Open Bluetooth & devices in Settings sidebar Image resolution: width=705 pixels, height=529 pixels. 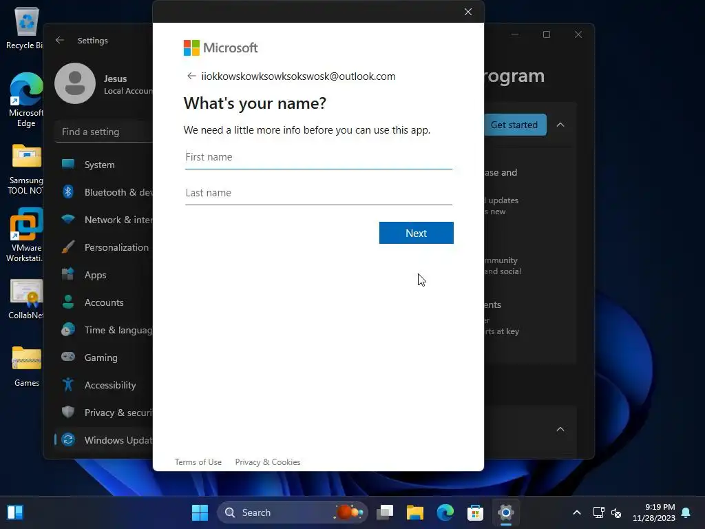(105, 192)
